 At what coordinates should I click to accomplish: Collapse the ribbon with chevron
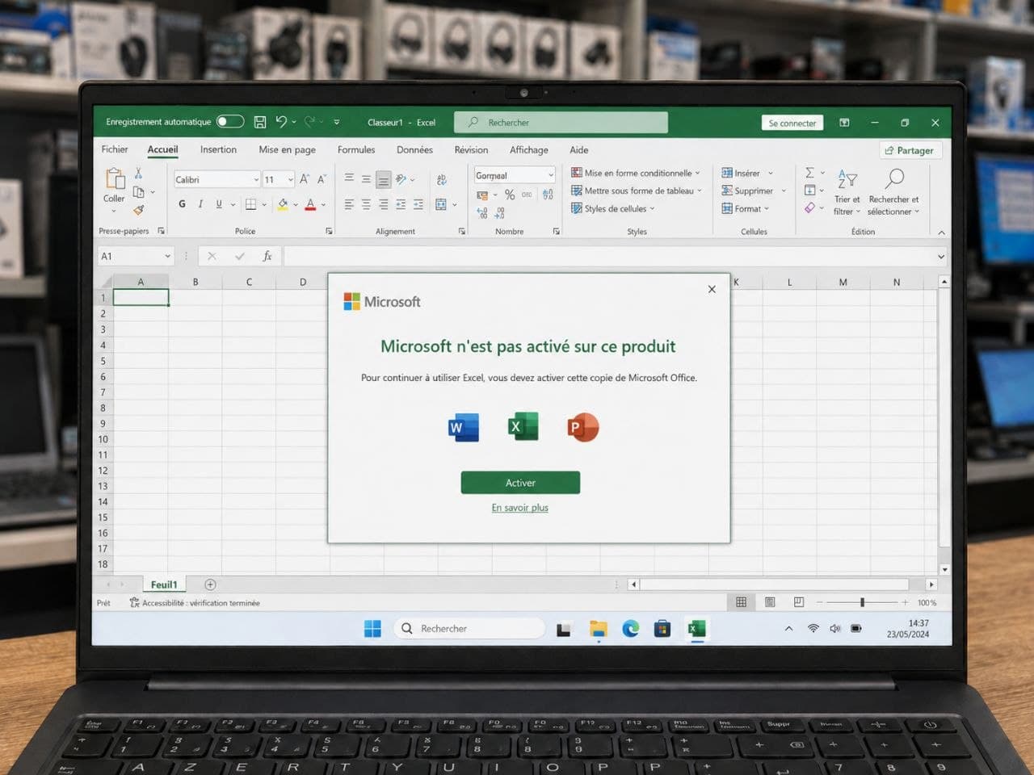click(x=941, y=232)
